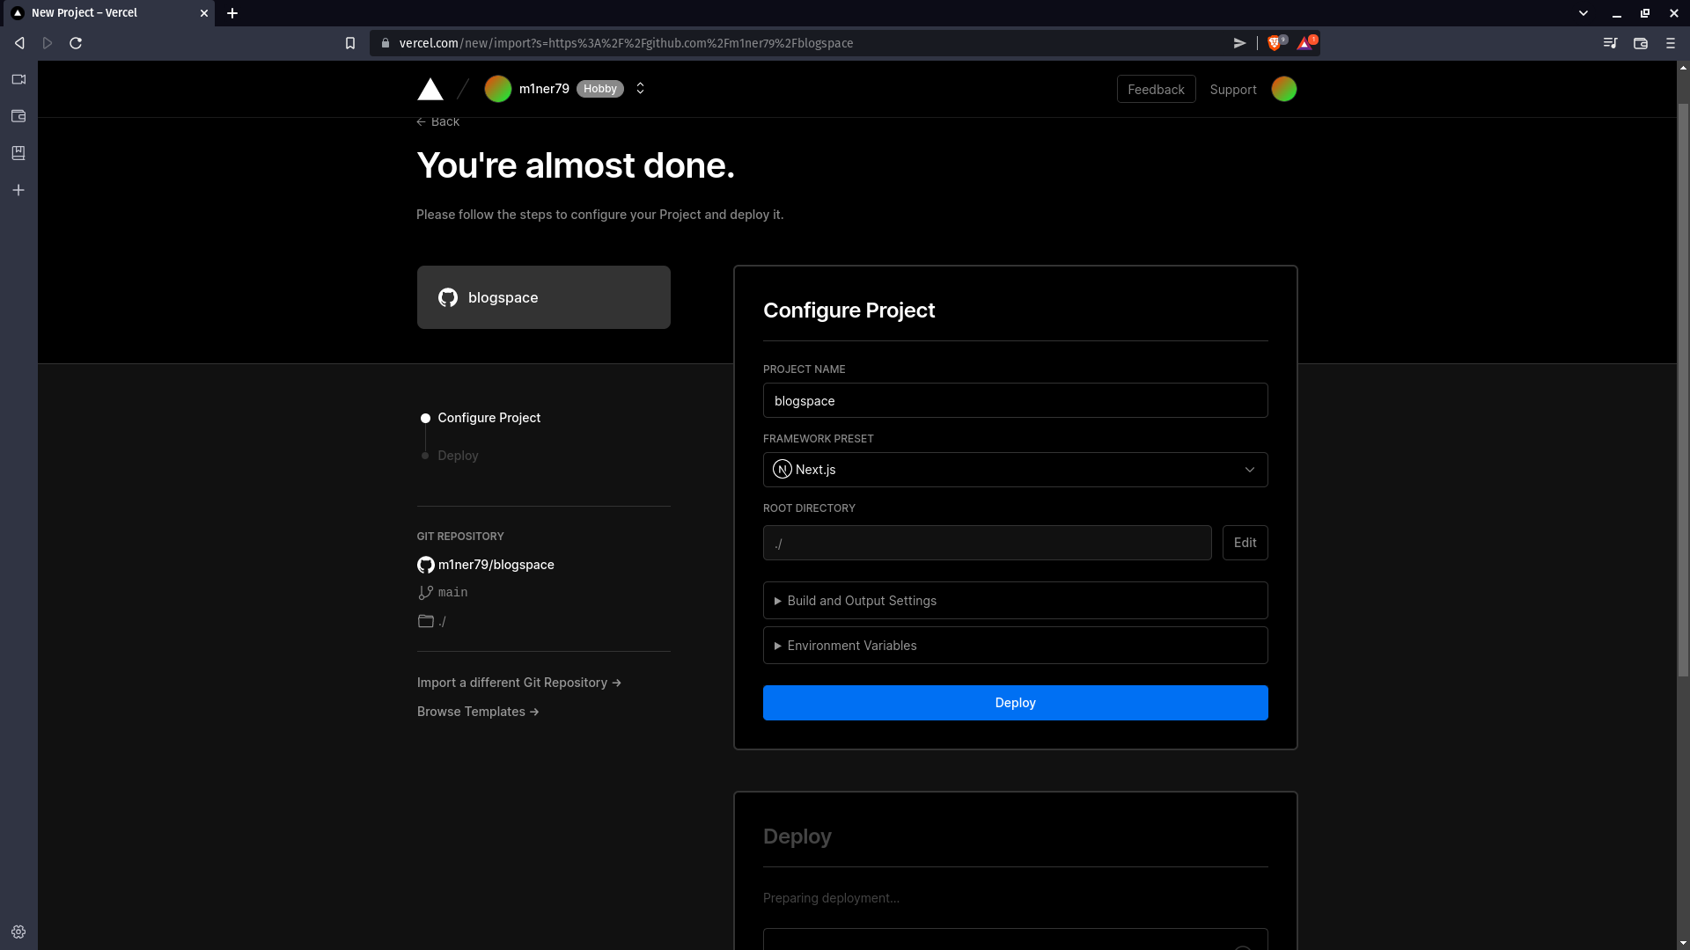Open the user profile avatar at top right

[x=1284, y=89]
